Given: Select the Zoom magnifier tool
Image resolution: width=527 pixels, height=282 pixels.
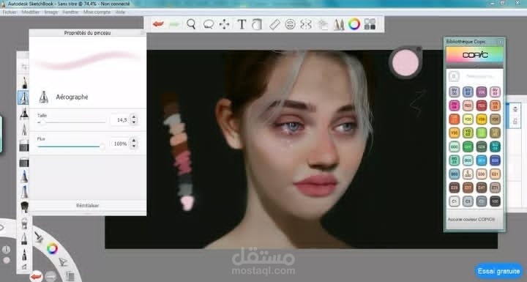Looking at the screenshot, I should pyautogui.click(x=191, y=24).
